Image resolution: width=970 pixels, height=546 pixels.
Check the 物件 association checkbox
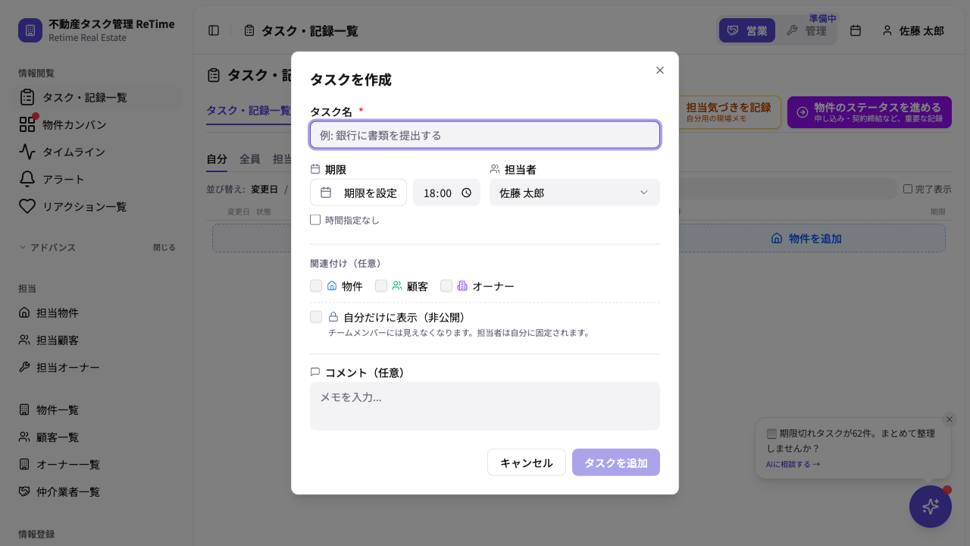click(x=316, y=286)
